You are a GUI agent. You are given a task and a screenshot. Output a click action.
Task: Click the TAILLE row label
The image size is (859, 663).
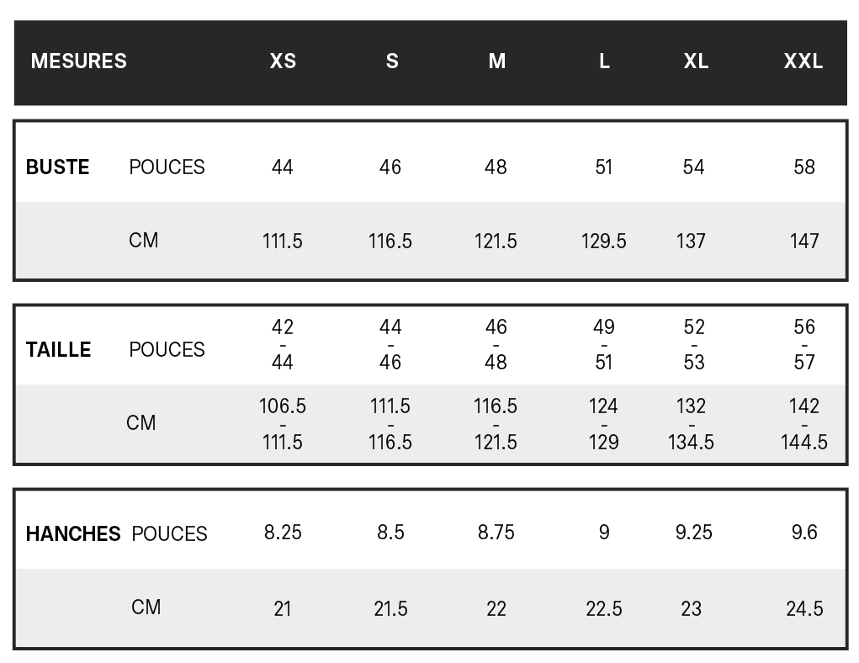click(58, 349)
